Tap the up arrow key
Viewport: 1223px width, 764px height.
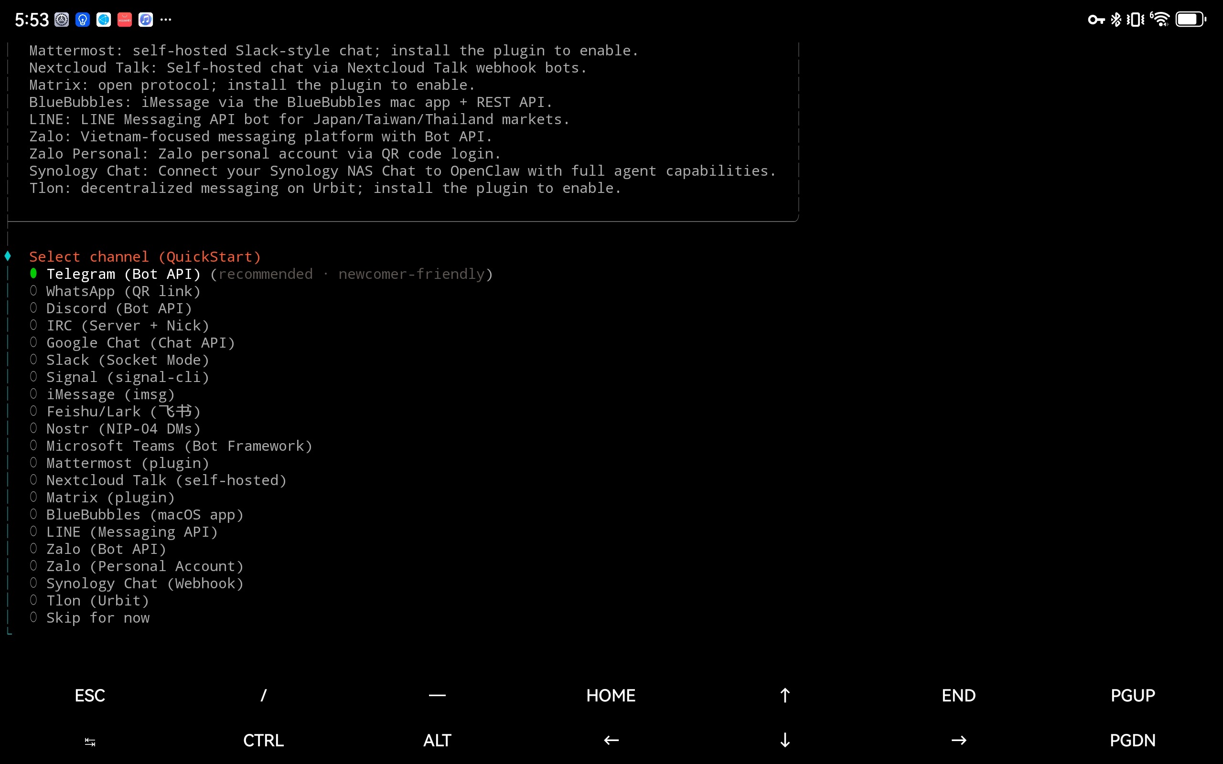pyautogui.click(x=785, y=695)
